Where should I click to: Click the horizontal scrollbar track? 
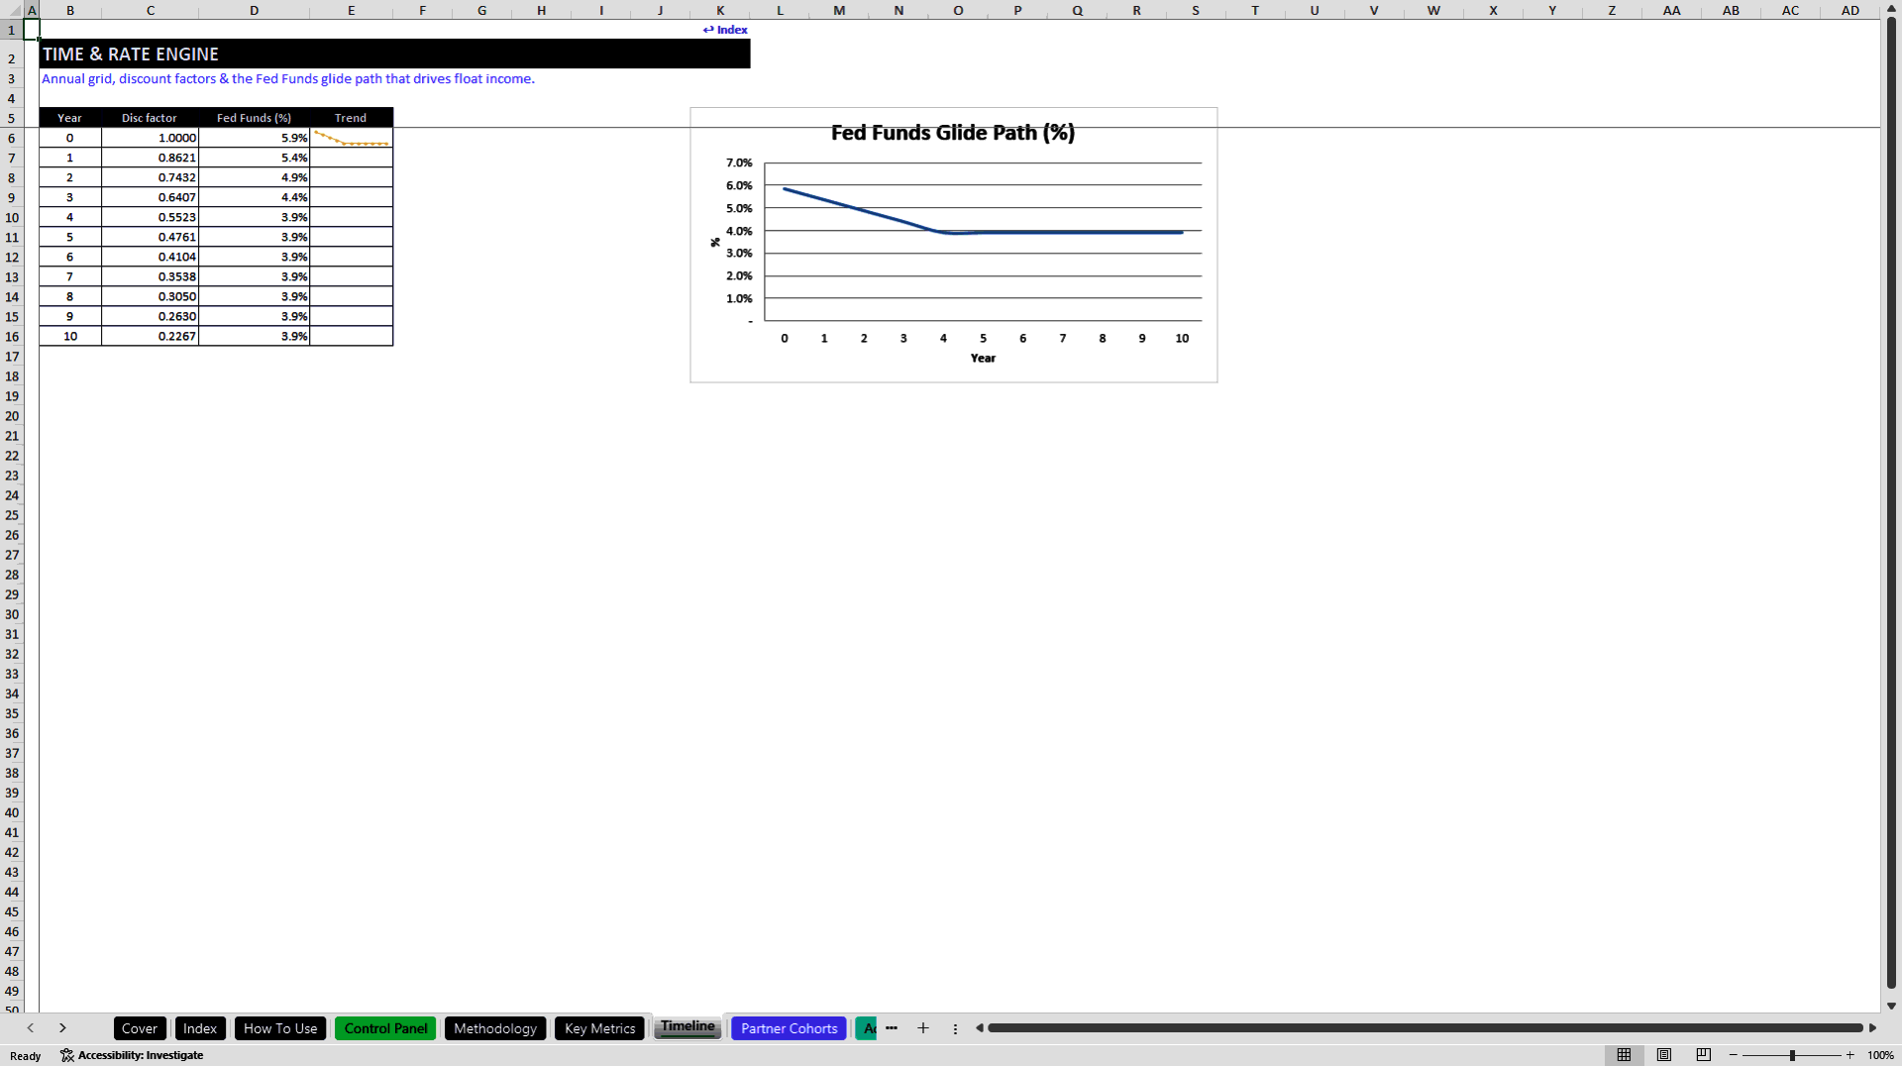1425,1028
